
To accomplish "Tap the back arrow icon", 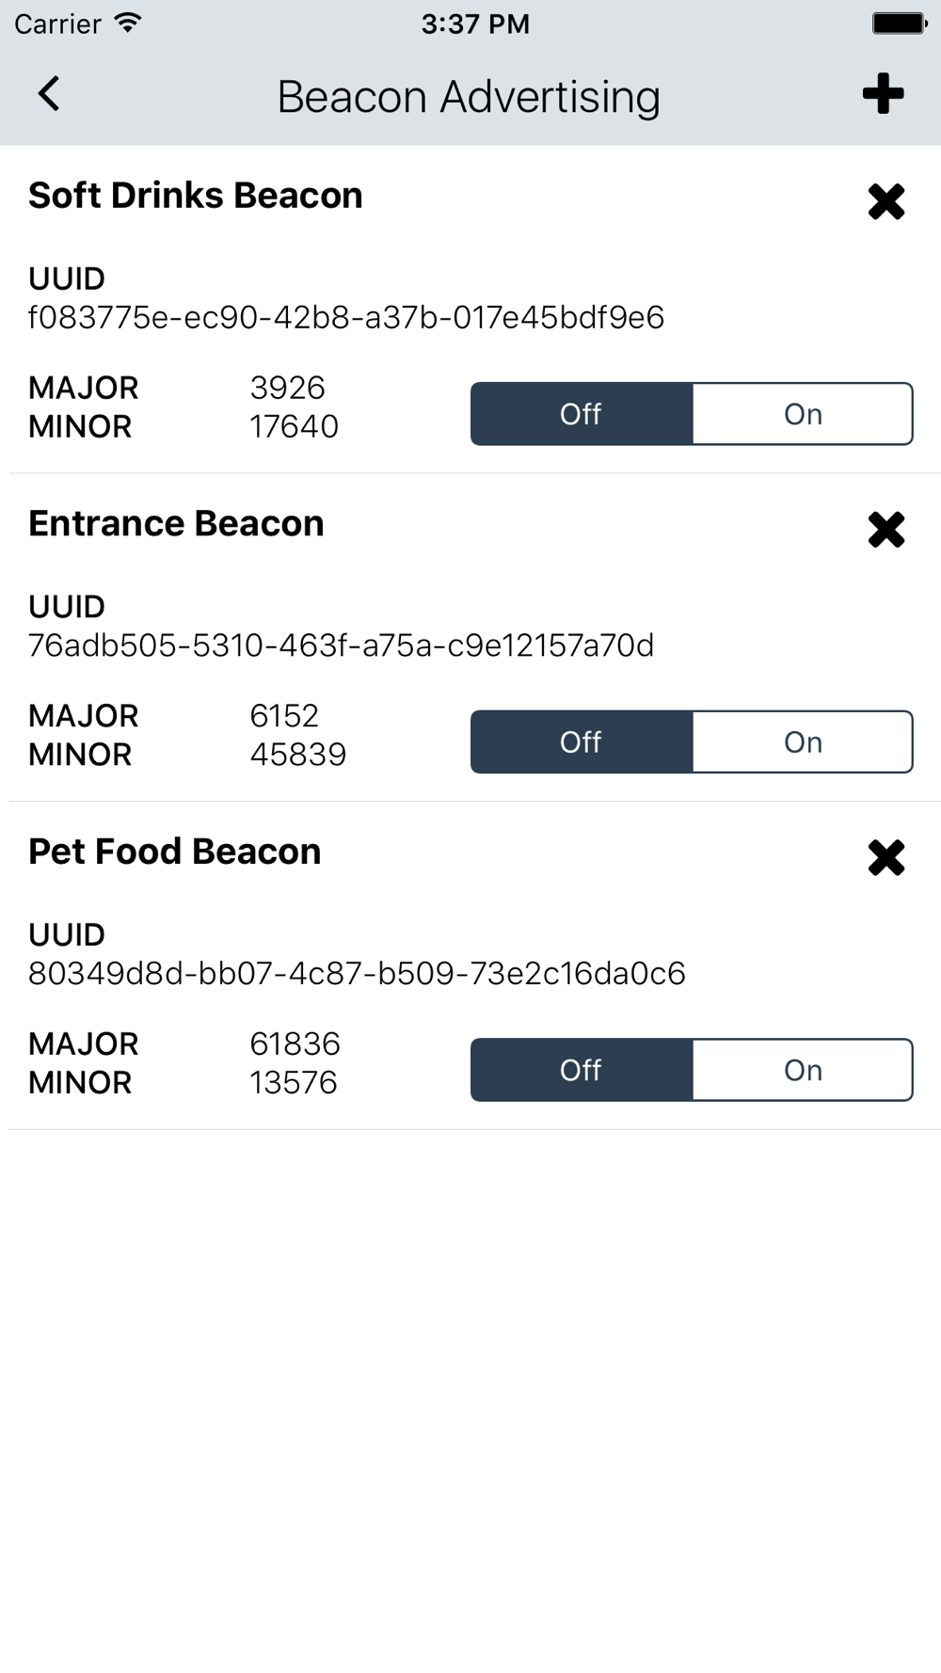I will pos(49,94).
